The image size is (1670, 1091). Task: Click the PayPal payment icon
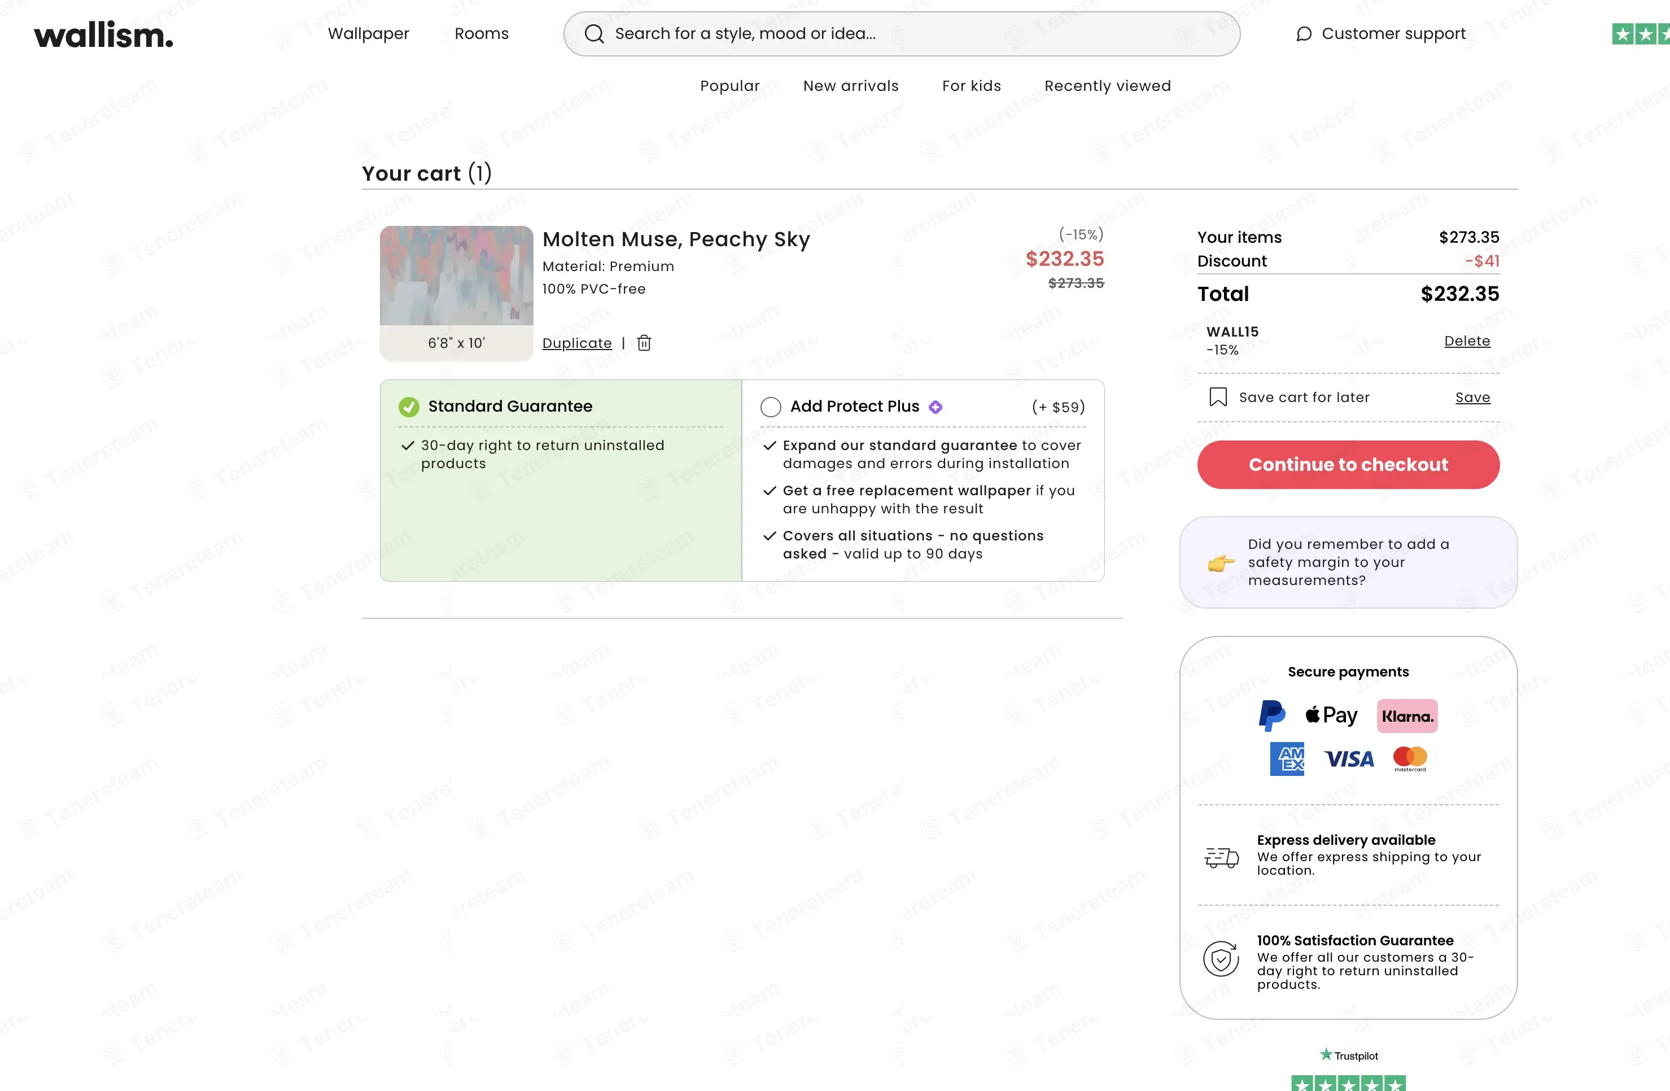[x=1271, y=715]
